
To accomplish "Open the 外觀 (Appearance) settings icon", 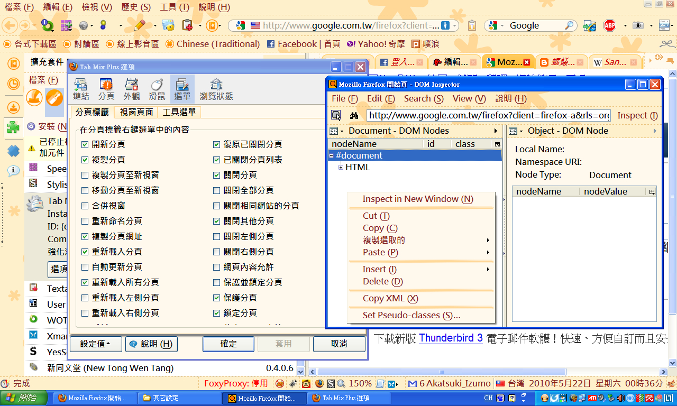I will pos(132,89).
